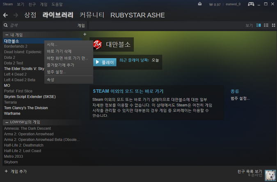Open the Steam menu
This screenshot has width=277, height=182.
pos(8,4)
